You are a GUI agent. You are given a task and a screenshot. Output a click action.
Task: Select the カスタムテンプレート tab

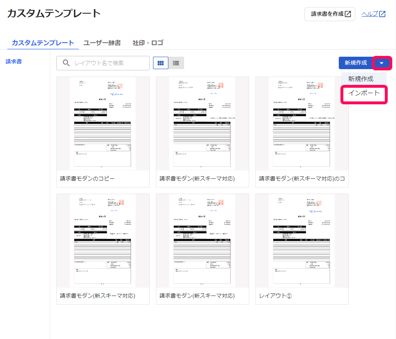click(43, 43)
